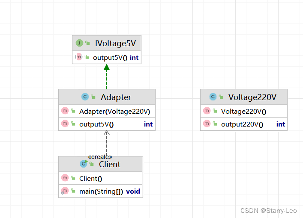The height and width of the screenshot is (218, 303).
Task: Click the void return type of main
Action: (133, 191)
